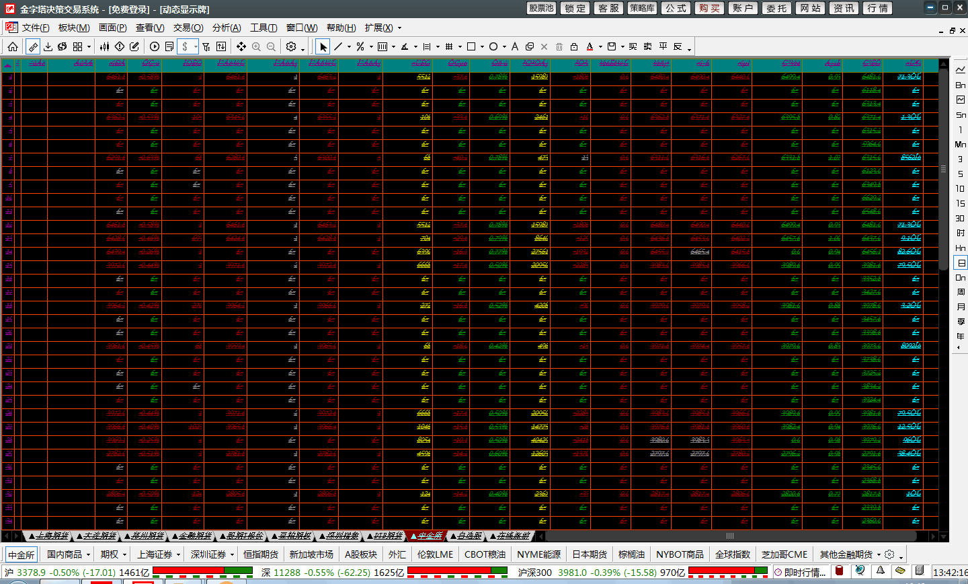Select the percent retracement tool

coord(360,46)
